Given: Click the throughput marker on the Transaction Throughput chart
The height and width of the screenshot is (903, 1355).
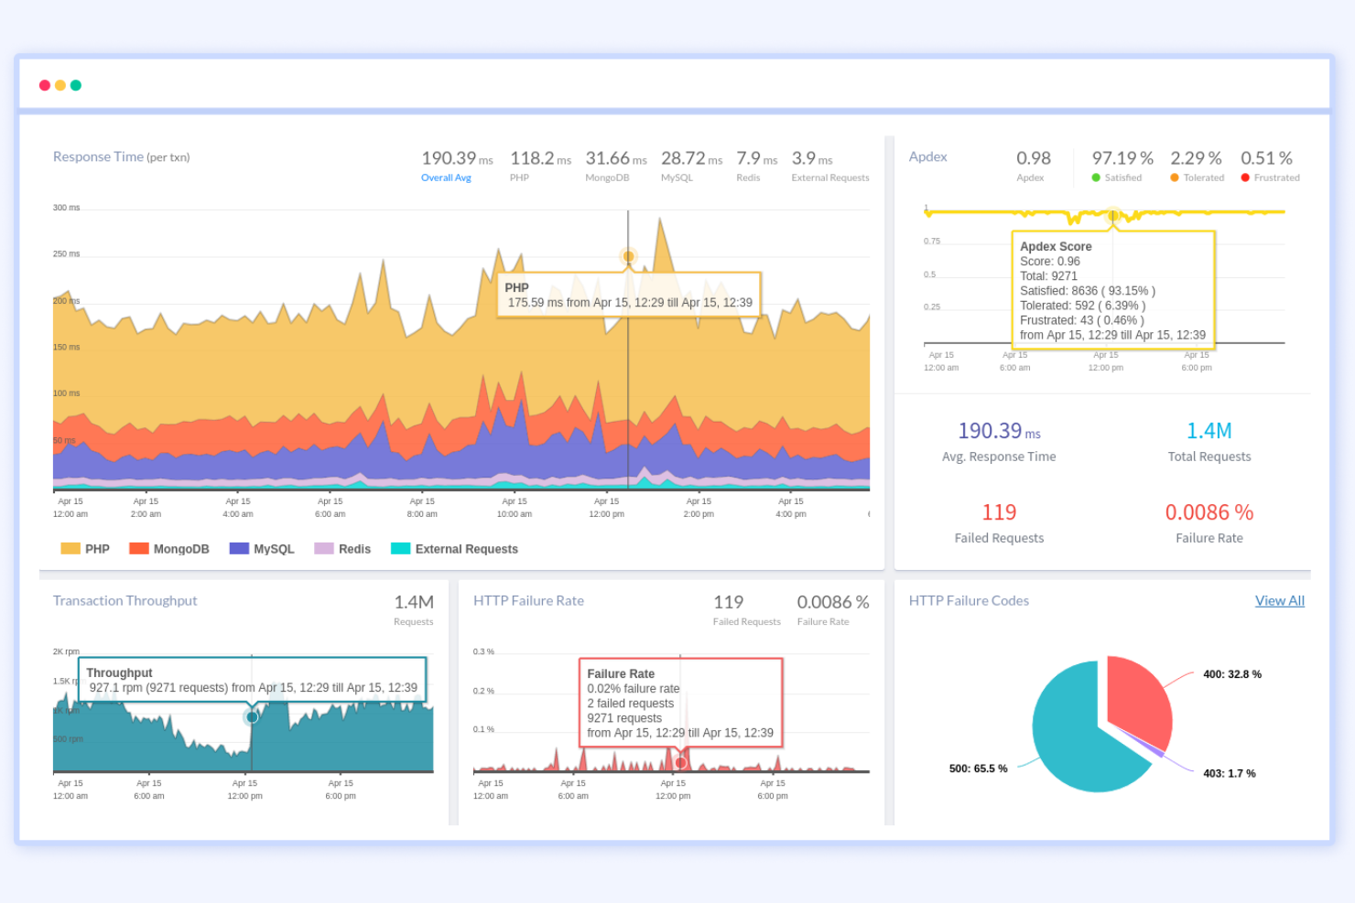Looking at the screenshot, I should tap(252, 716).
